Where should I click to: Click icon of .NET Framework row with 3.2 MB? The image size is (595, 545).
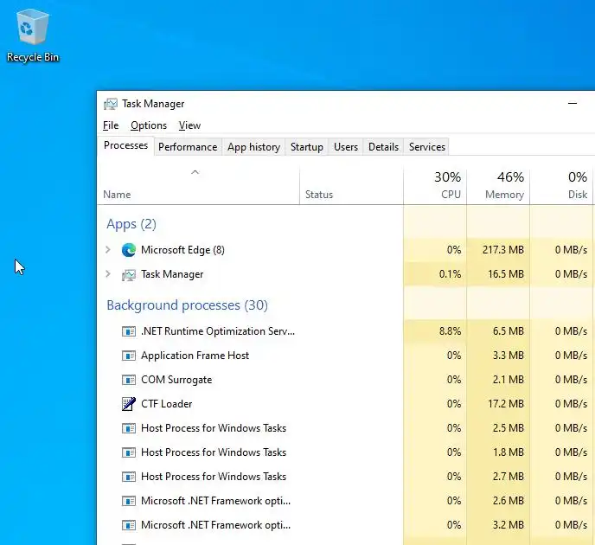click(129, 525)
